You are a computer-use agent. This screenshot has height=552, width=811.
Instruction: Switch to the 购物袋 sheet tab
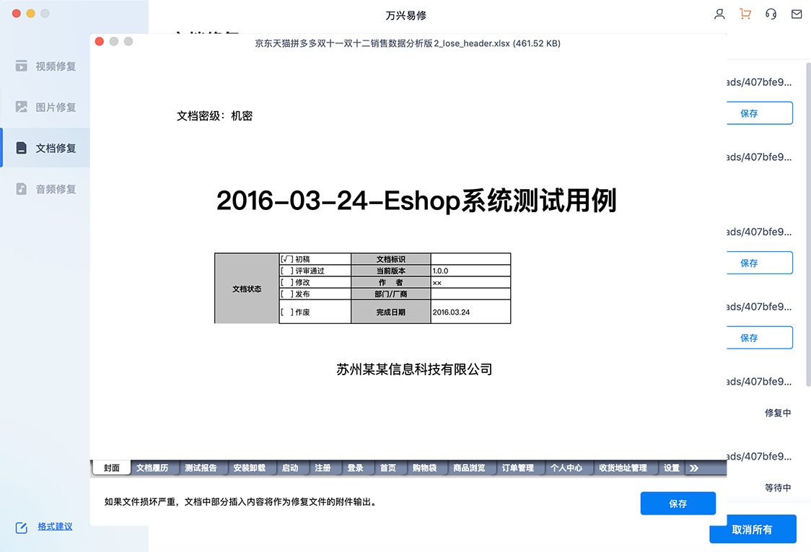(x=425, y=468)
